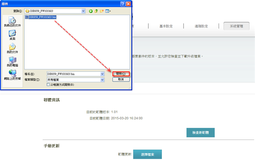
Task: Select My Computer in places bar
Action: [x=12, y=61]
